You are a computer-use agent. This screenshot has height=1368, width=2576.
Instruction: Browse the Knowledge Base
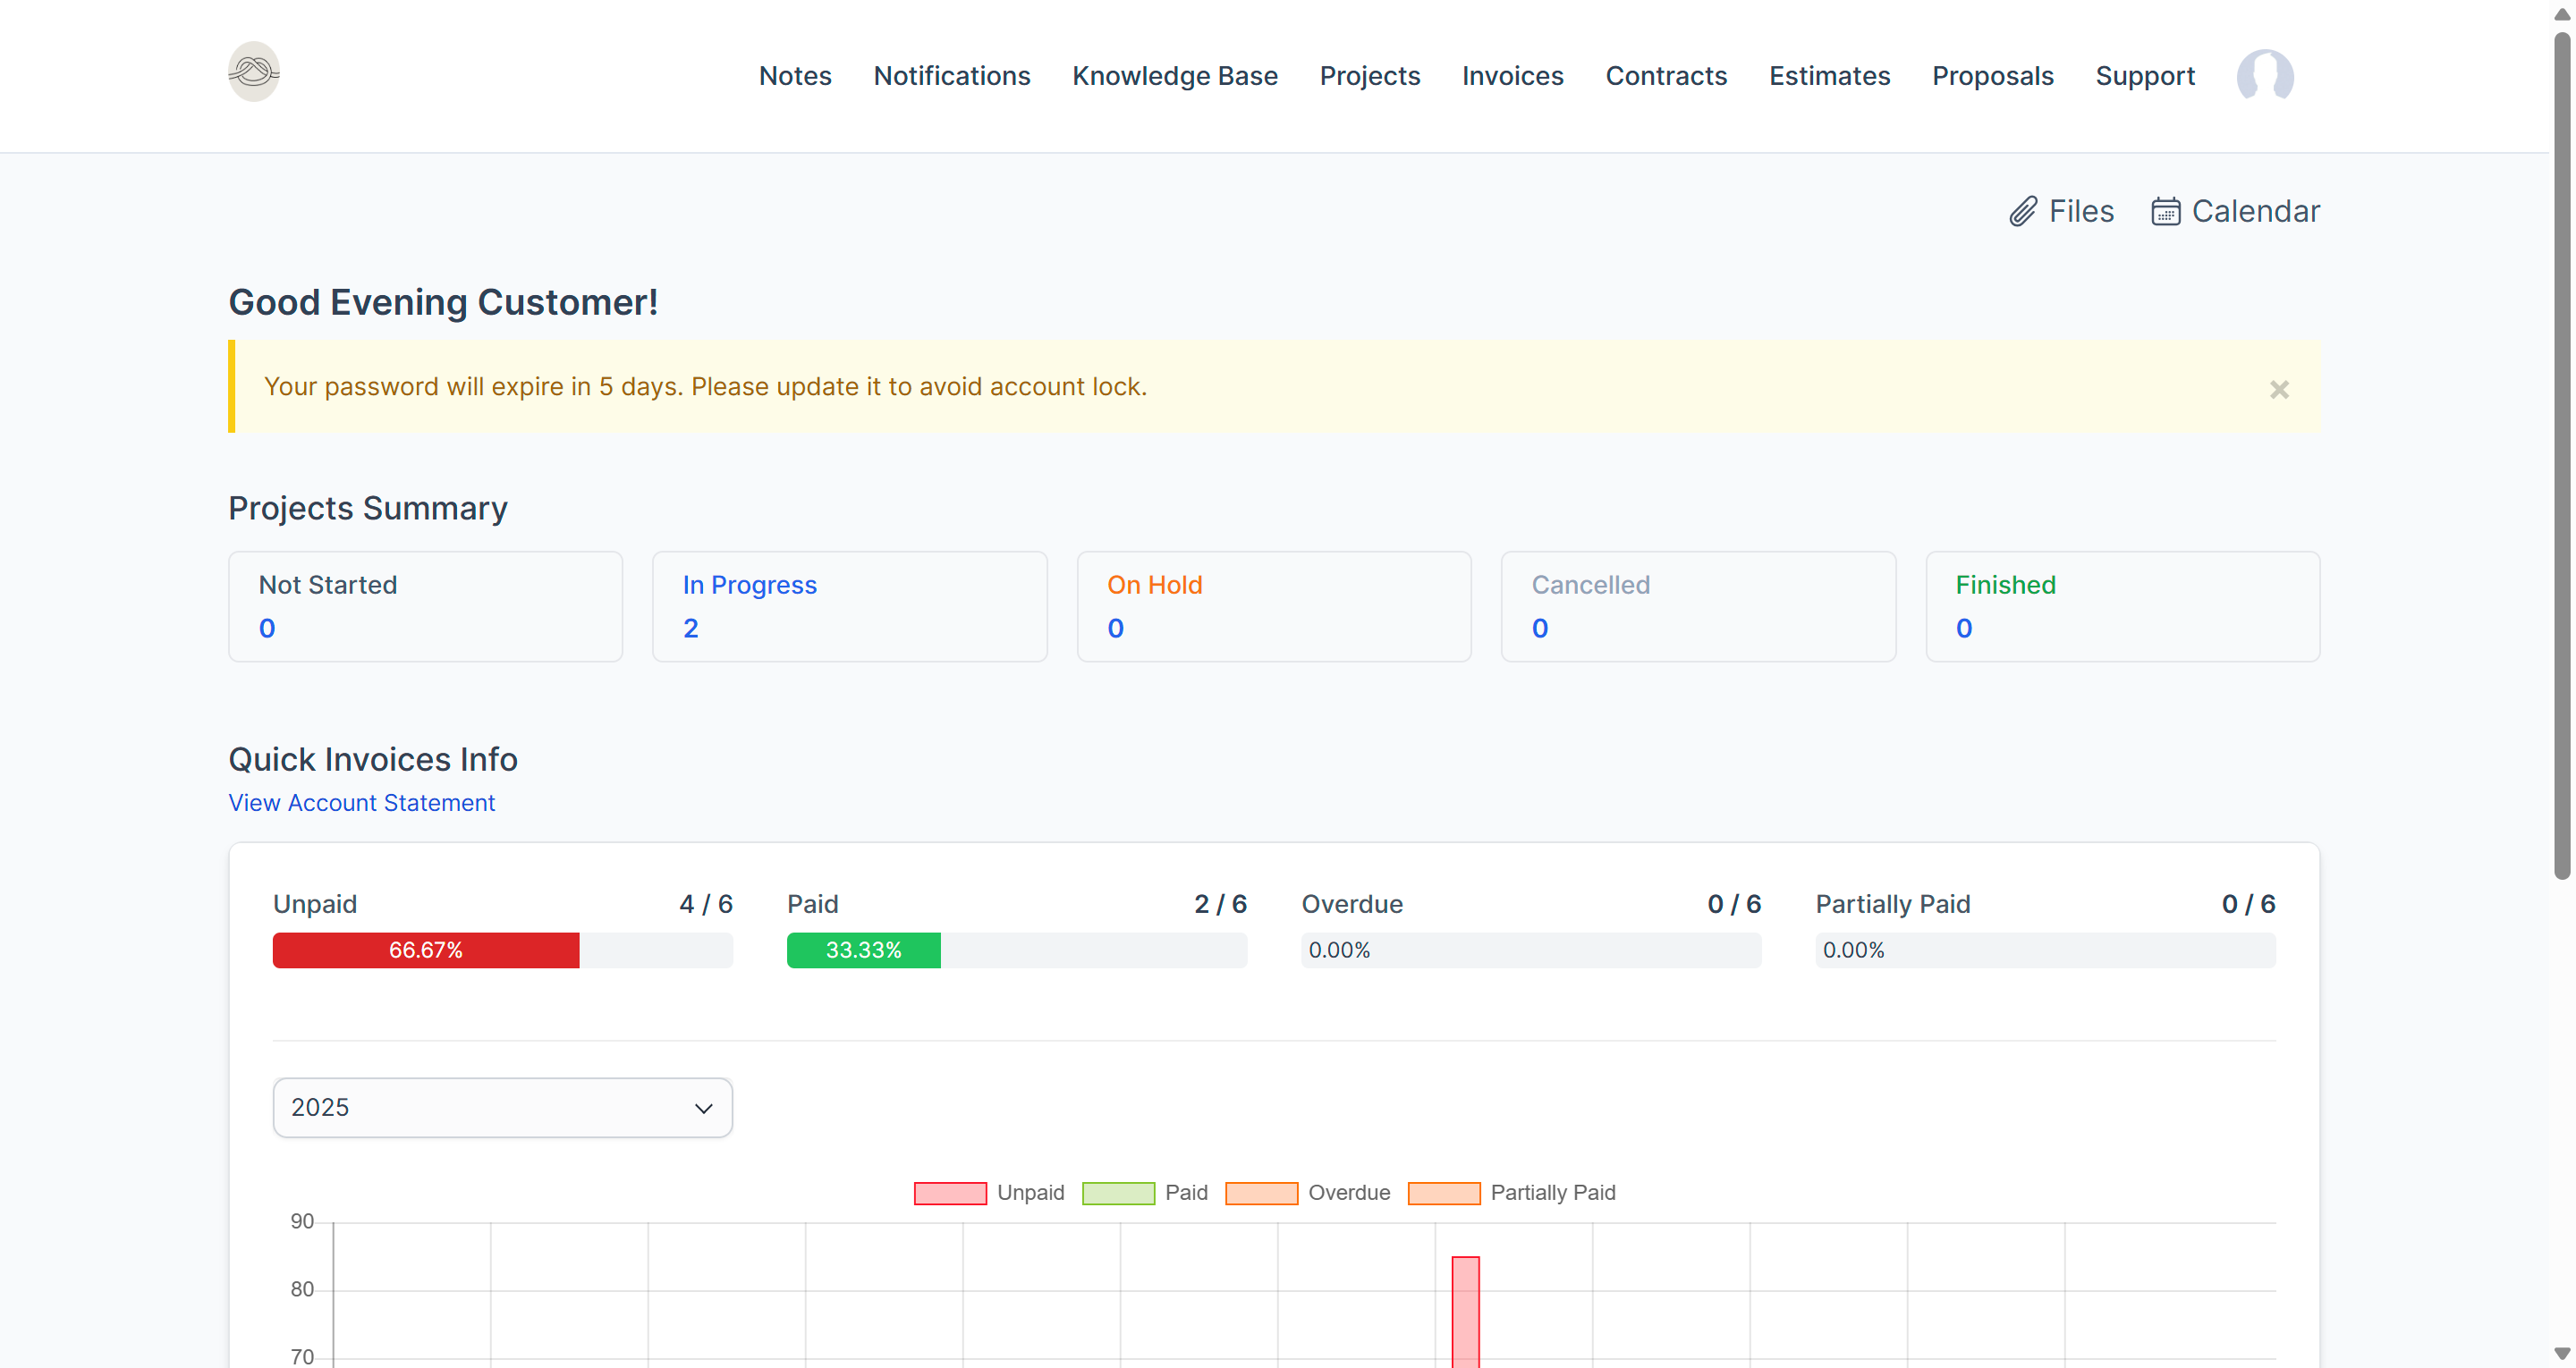pyautogui.click(x=1175, y=75)
